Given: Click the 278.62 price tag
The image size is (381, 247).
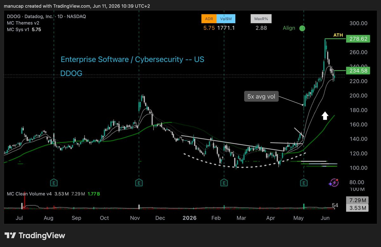Looking at the screenshot, I should tap(358, 39).
